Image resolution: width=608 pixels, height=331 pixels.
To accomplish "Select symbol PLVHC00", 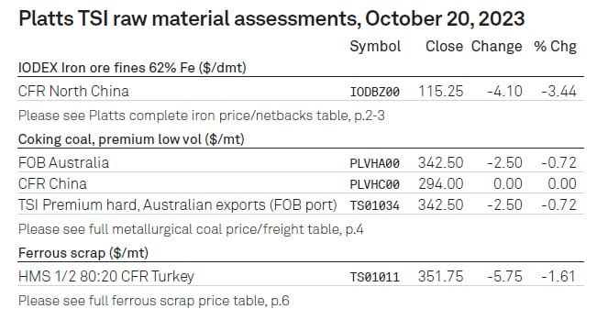I will click(x=374, y=184).
